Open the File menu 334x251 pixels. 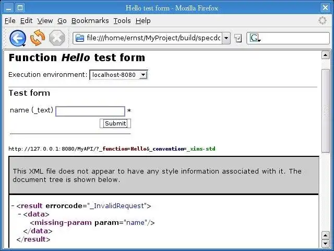pos(10,21)
